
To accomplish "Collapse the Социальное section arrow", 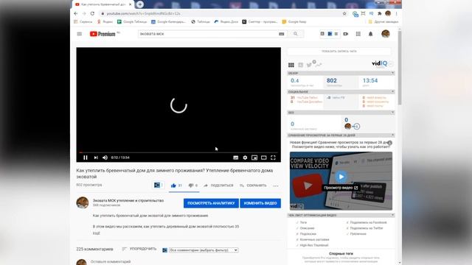I will [x=392, y=91].
